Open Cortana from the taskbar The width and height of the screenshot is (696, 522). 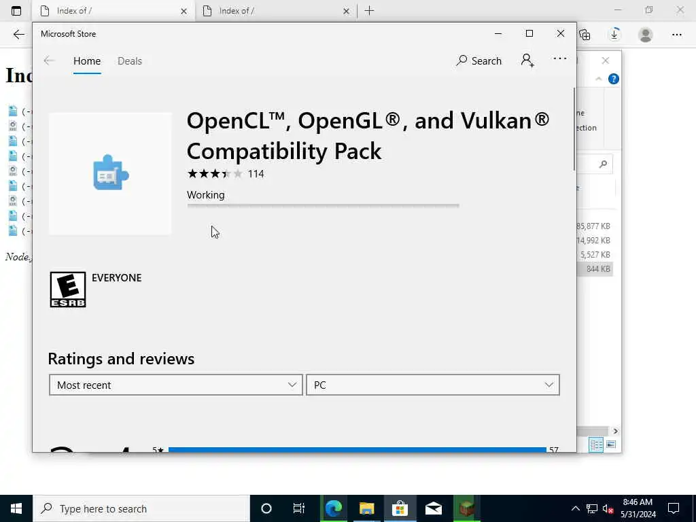point(266,508)
